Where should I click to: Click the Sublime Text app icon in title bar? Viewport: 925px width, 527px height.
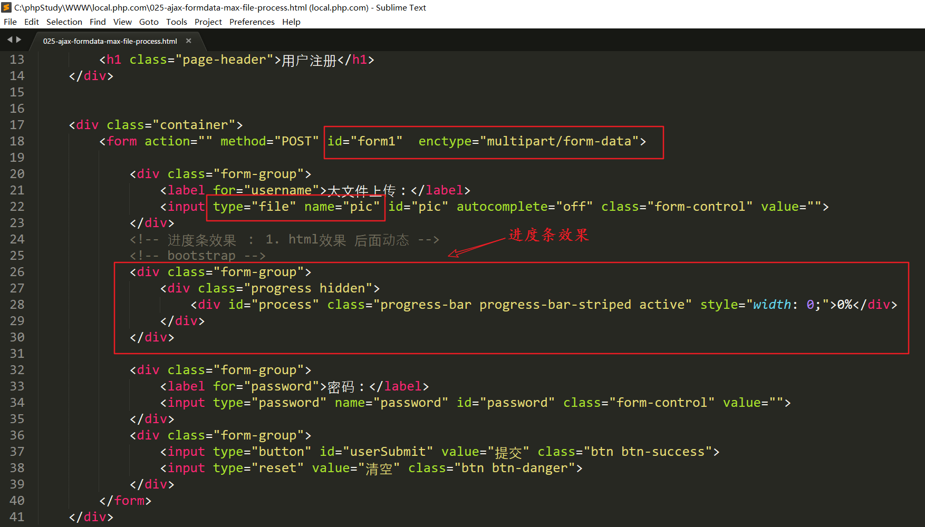click(x=7, y=7)
